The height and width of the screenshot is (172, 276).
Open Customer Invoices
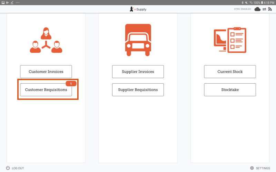click(x=46, y=72)
